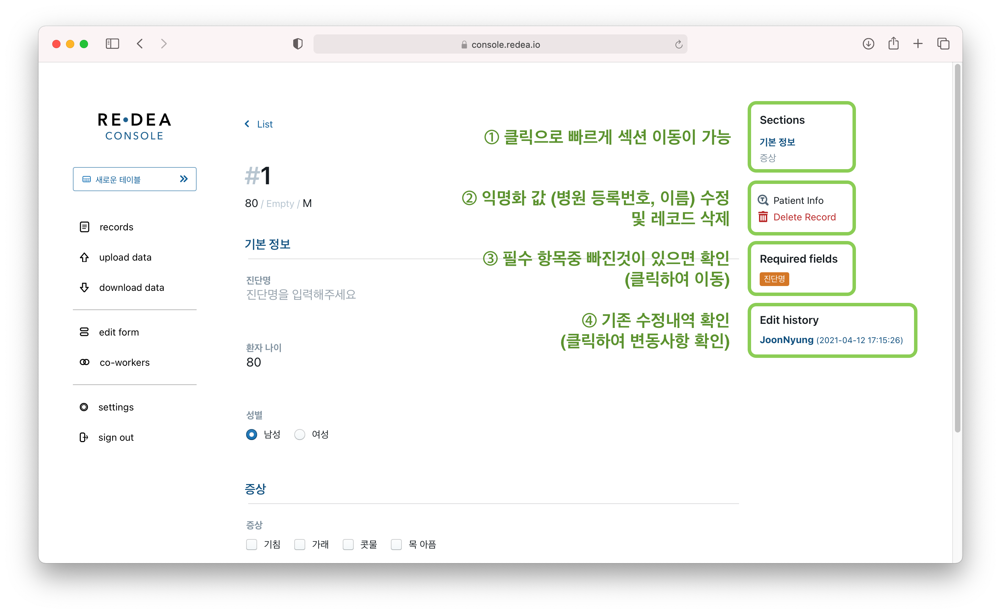Click the 진단명 text input field

[x=301, y=295]
